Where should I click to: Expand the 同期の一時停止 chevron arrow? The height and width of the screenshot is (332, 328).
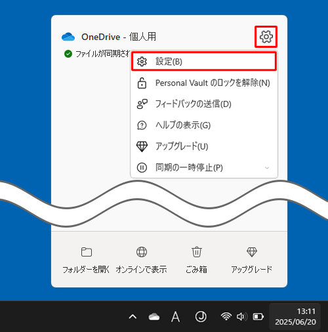tap(267, 168)
